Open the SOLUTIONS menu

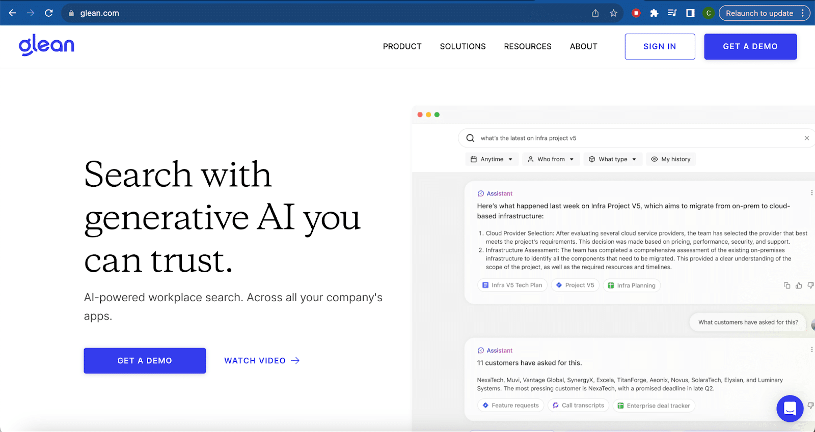[463, 46]
